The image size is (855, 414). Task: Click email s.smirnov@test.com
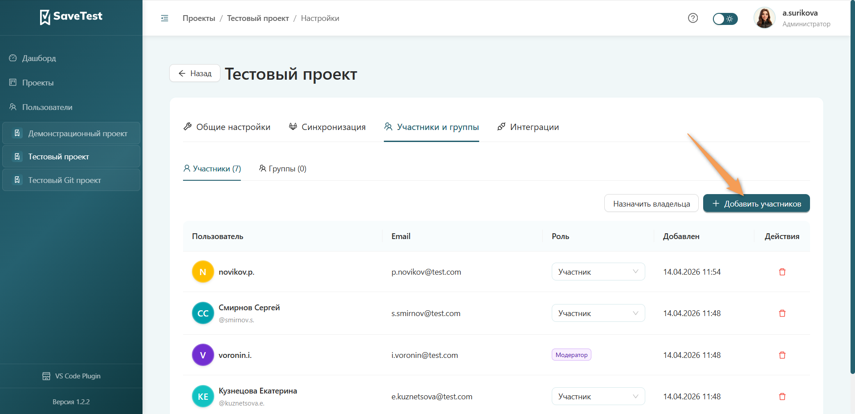tap(426, 313)
